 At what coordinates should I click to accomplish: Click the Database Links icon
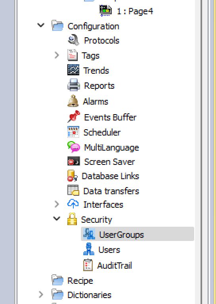pyautogui.click(x=72, y=176)
